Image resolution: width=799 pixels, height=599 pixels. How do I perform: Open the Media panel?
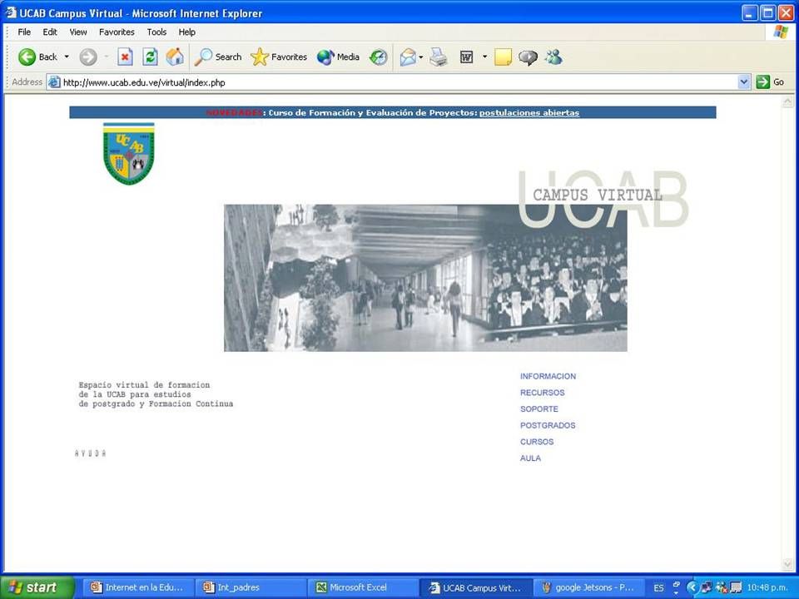[x=338, y=57]
